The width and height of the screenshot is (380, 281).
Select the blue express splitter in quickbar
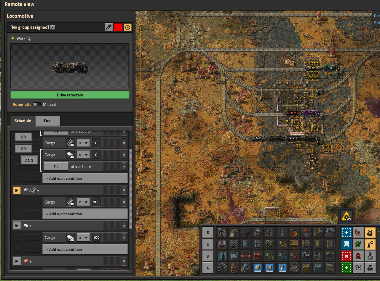(x=258, y=244)
